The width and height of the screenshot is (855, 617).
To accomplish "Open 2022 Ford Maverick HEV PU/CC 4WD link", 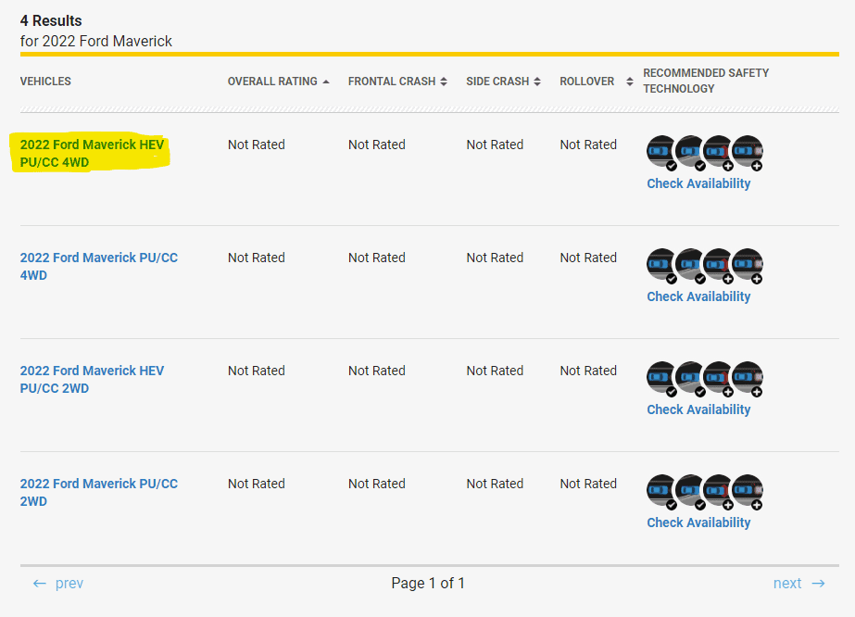I will [92, 153].
